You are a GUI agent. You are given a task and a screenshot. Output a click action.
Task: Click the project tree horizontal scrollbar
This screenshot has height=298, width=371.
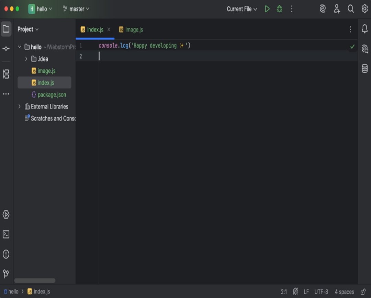[x=35, y=281]
